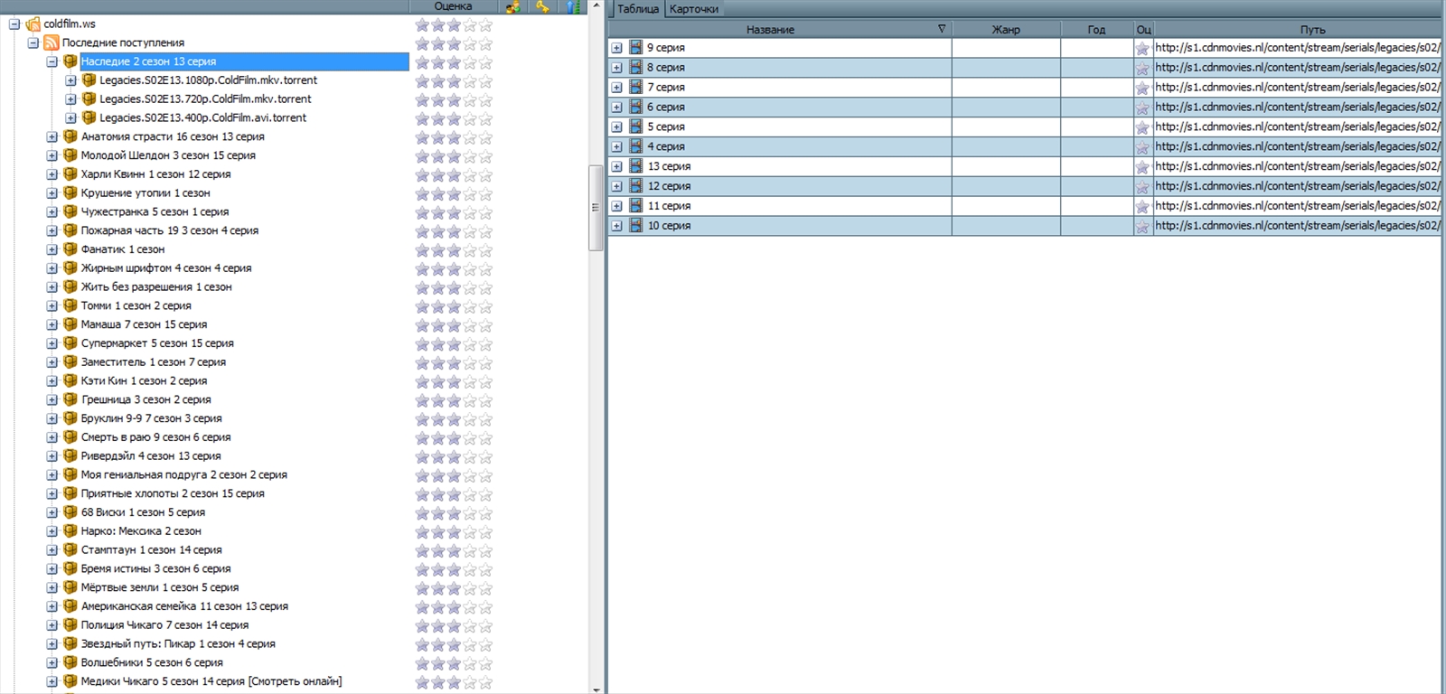Collapse the Наследие 2 сезон 13 серия node
Screen dimensions: 1446x694
[x=52, y=61]
